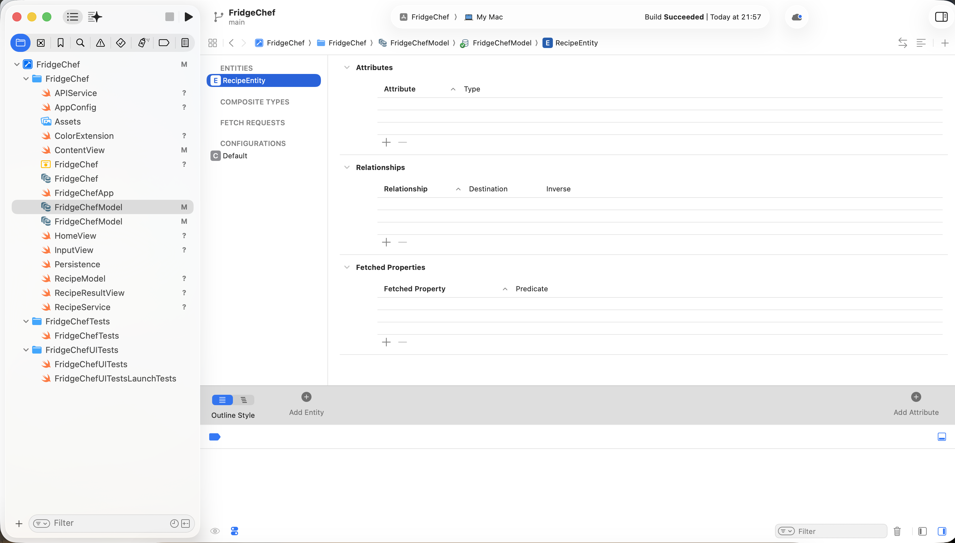Click the My Mac run destination
Viewport: 955px width, 543px height.
pyautogui.click(x=484, y=17)
